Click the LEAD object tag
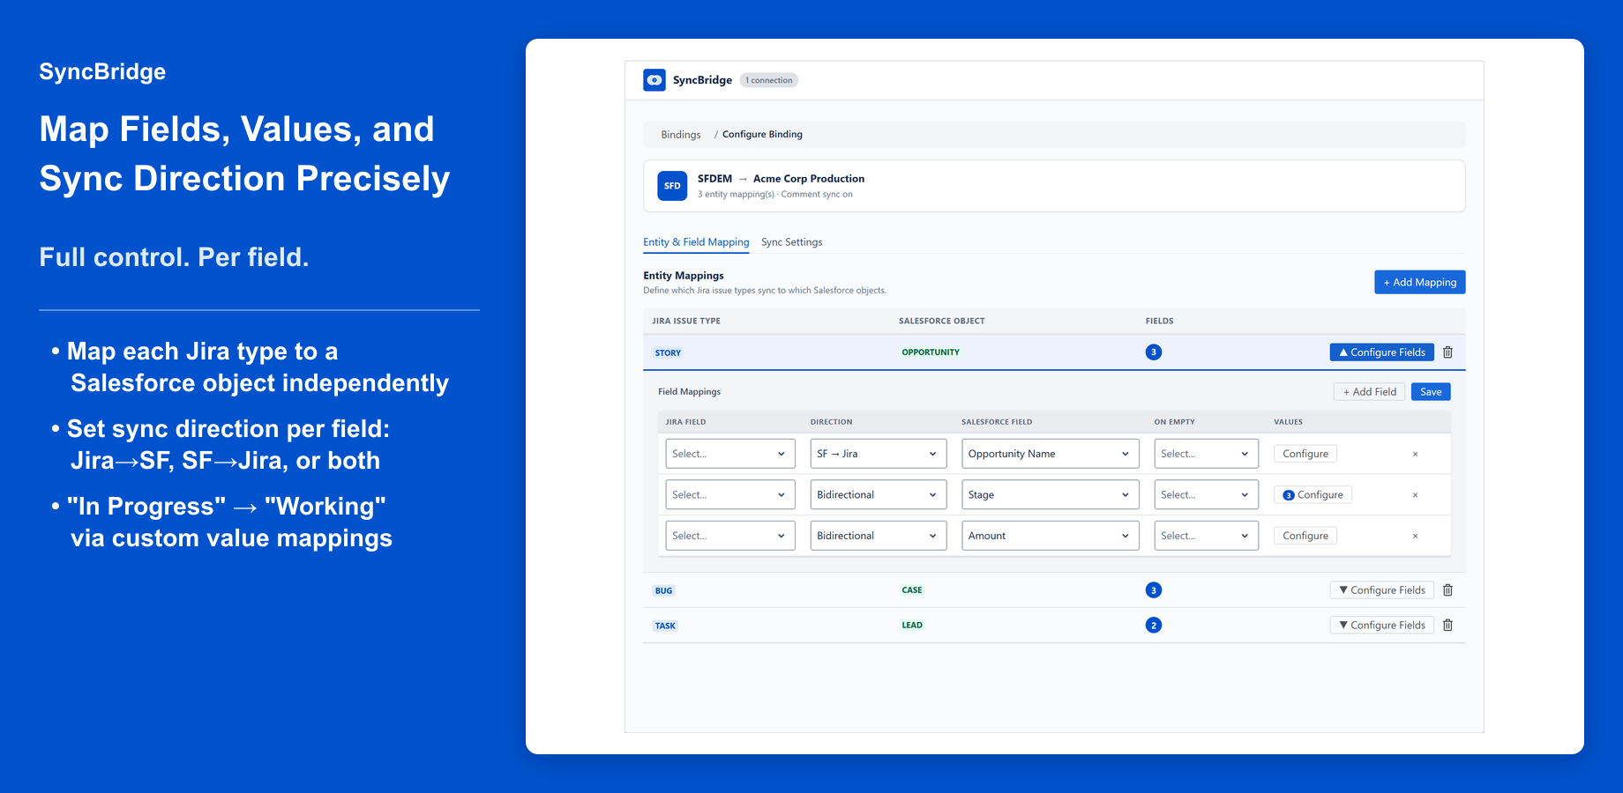 click(912, 626)
